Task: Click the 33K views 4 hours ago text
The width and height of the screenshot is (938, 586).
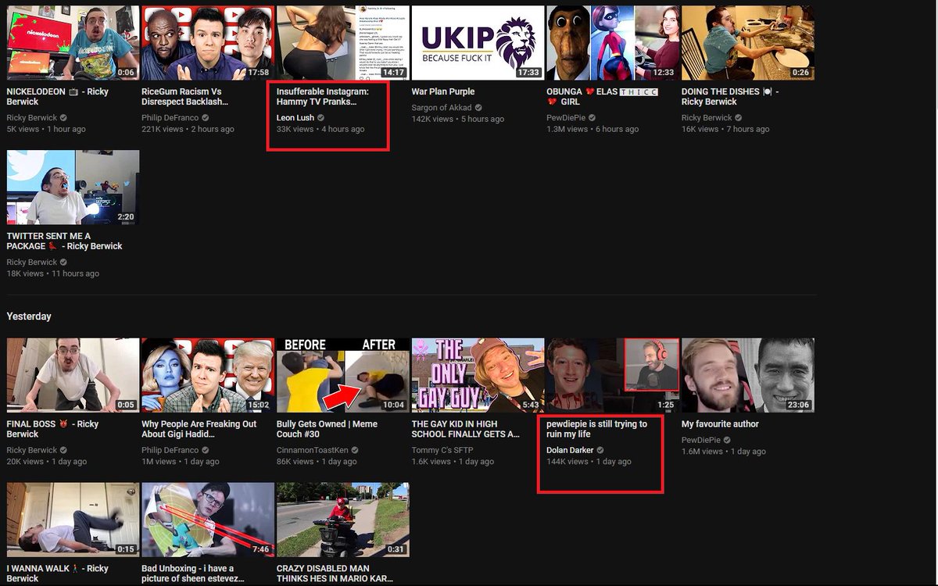Action: [320, 129]
